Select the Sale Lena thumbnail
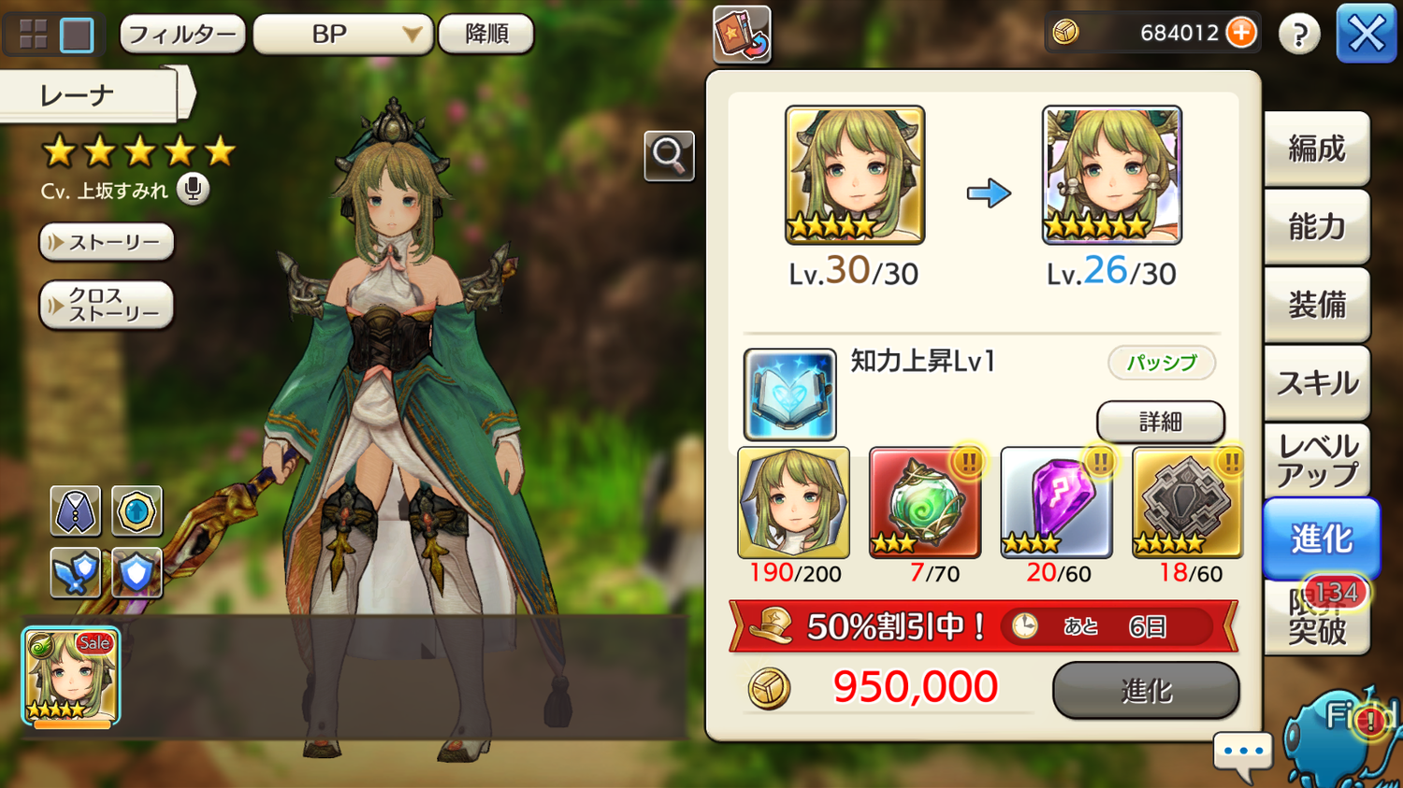 (71, 677)
